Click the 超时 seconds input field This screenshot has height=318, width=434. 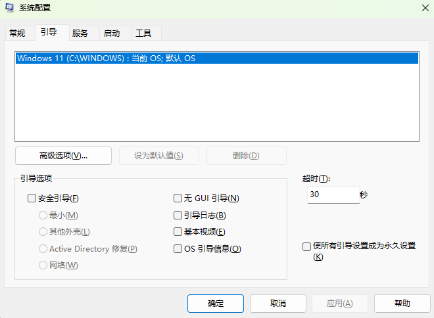click(x=333, y=195)
